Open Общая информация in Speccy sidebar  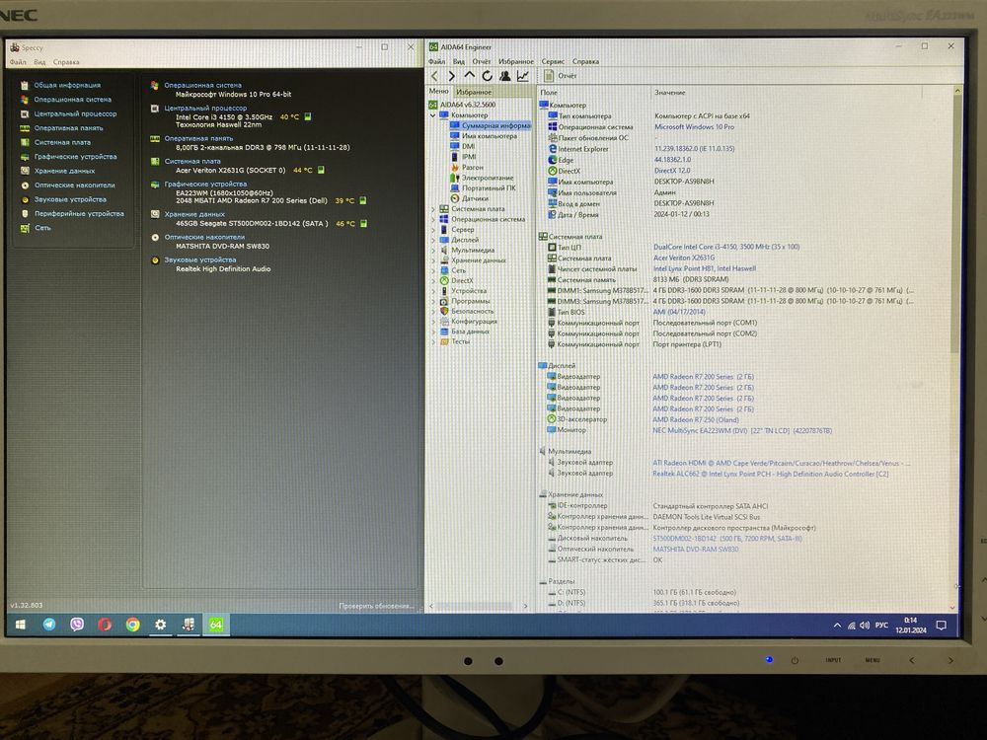60,86
